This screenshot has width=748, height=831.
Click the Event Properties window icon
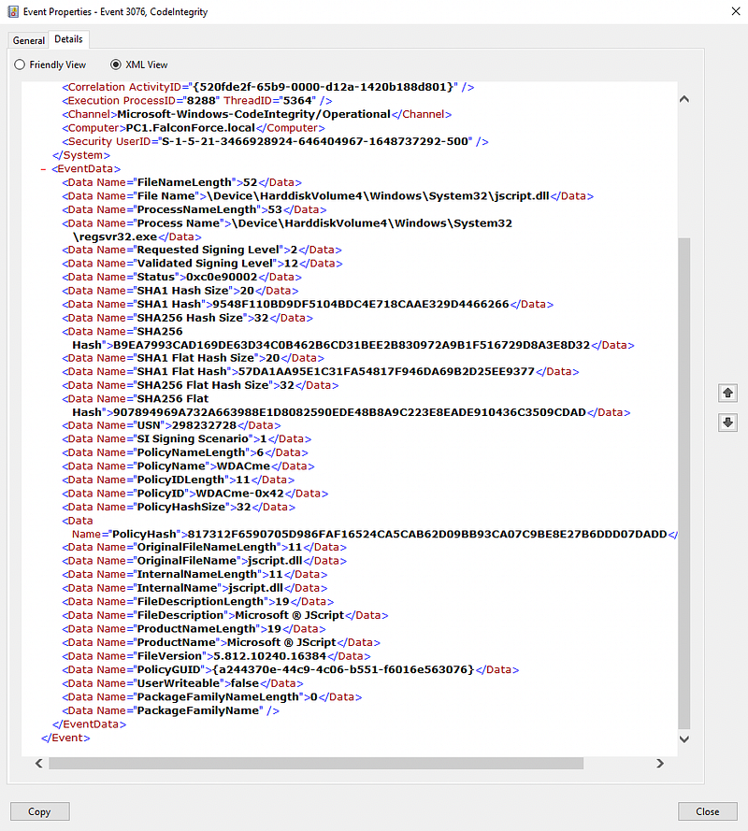point(13,11)
